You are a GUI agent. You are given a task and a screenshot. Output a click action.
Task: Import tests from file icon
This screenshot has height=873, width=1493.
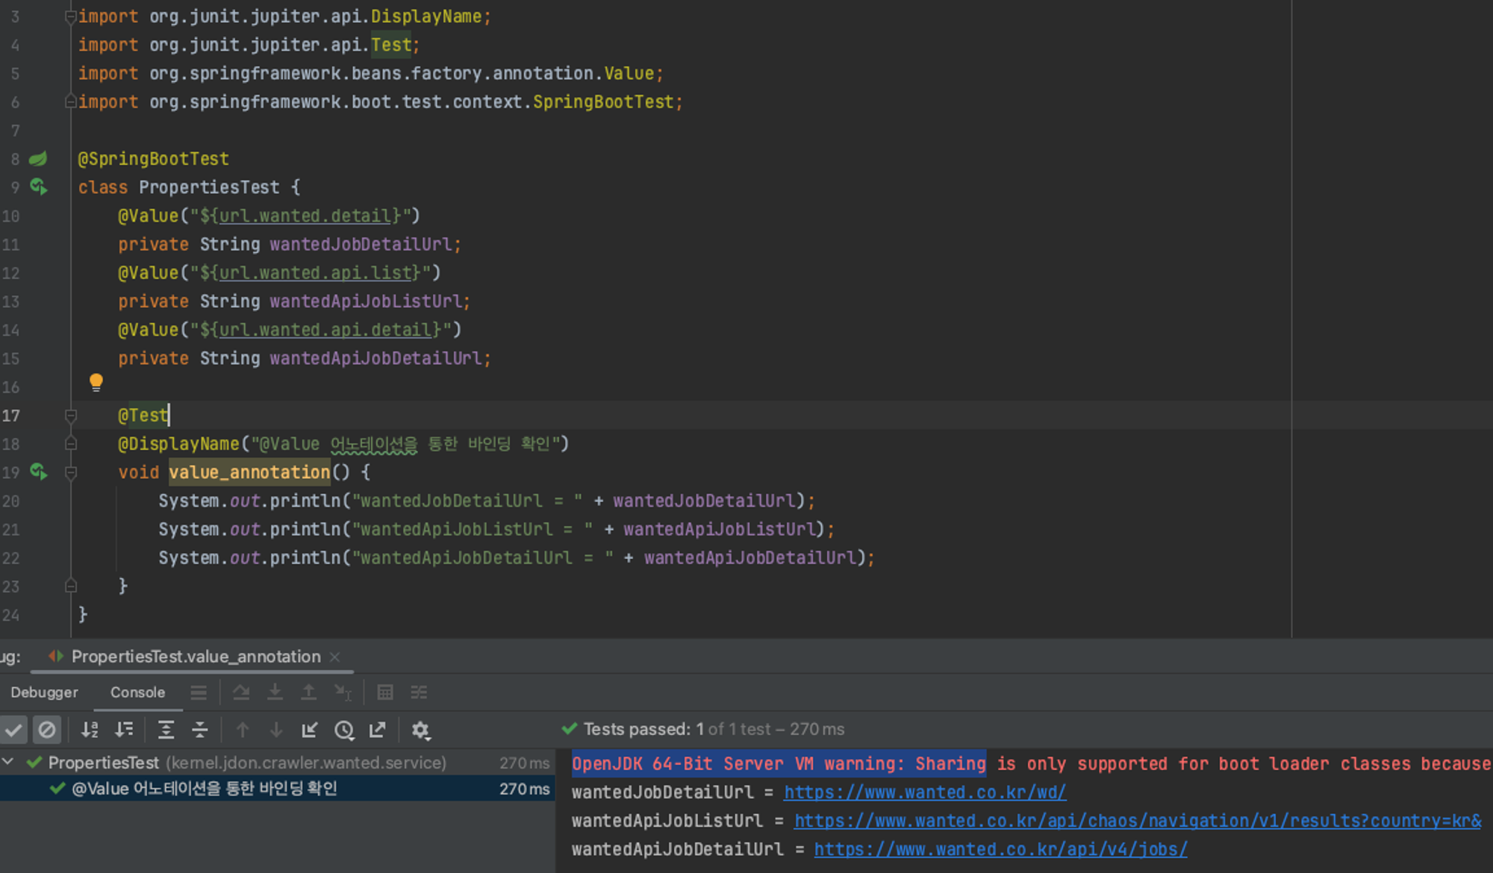coord(309,730)
